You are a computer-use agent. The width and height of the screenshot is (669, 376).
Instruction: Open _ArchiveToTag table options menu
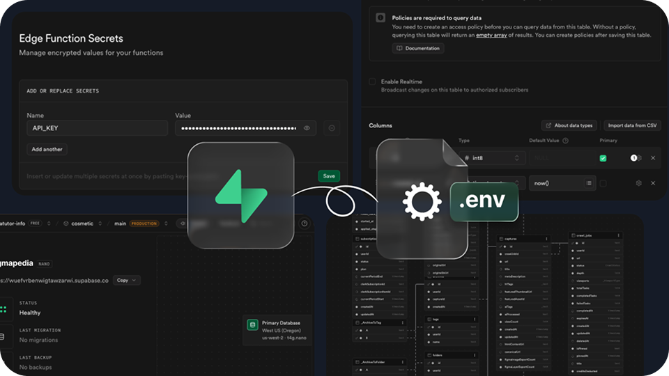pos(402,322)
